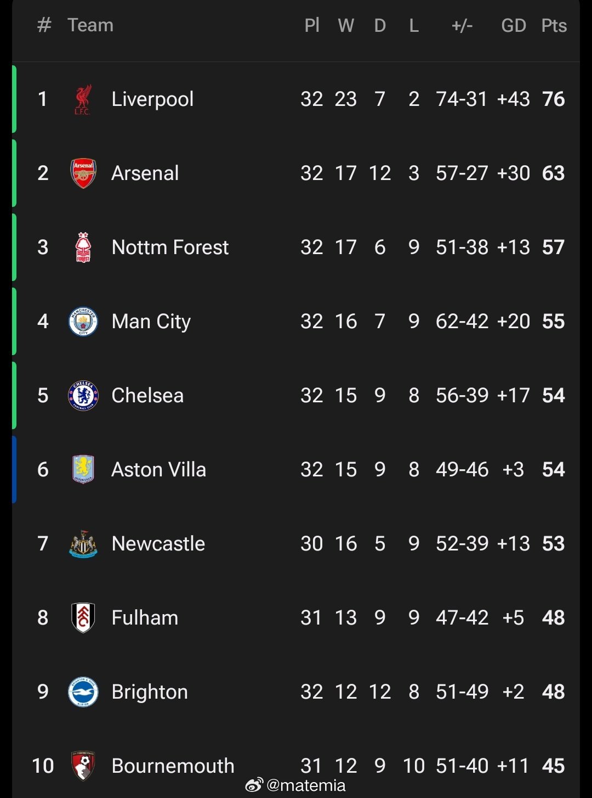Select the Nottm Forest crest icon

[83, 248]
